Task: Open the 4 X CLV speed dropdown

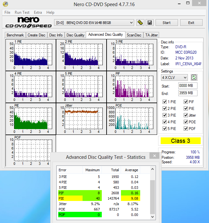Action: tap(174, 78)
